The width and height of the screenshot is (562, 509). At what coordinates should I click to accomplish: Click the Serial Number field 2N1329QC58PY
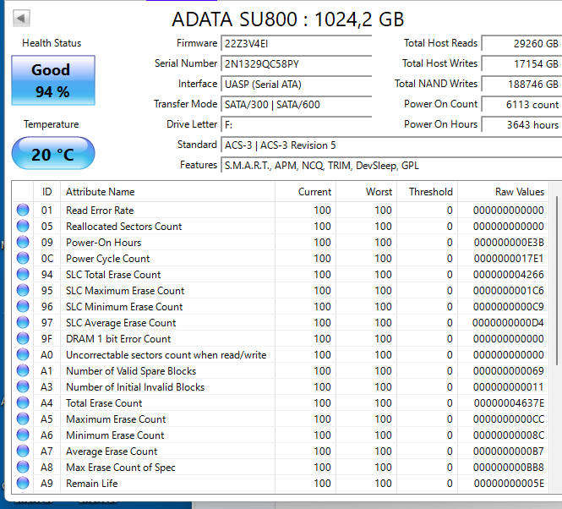tap(297, 64)
